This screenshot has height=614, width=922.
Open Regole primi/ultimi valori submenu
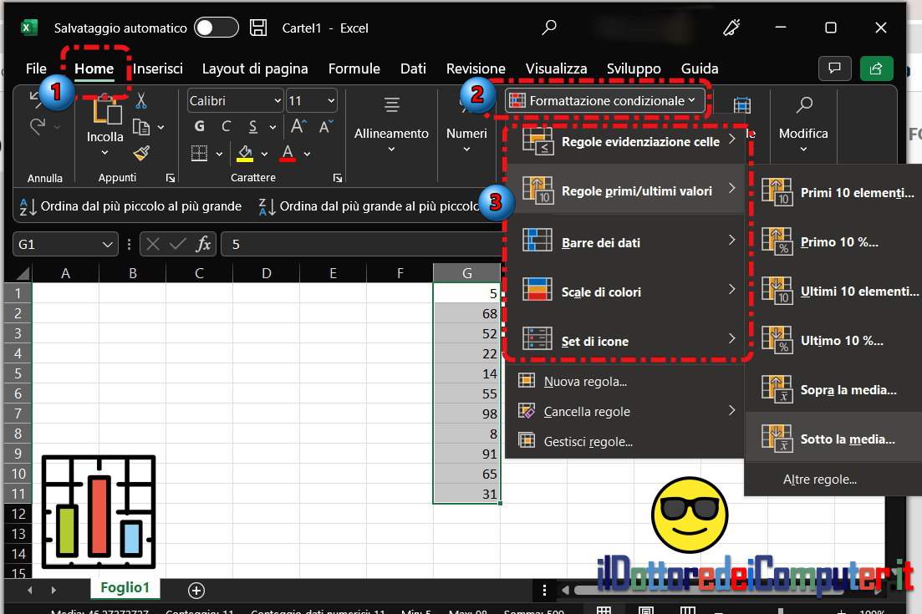coord(625,190)
